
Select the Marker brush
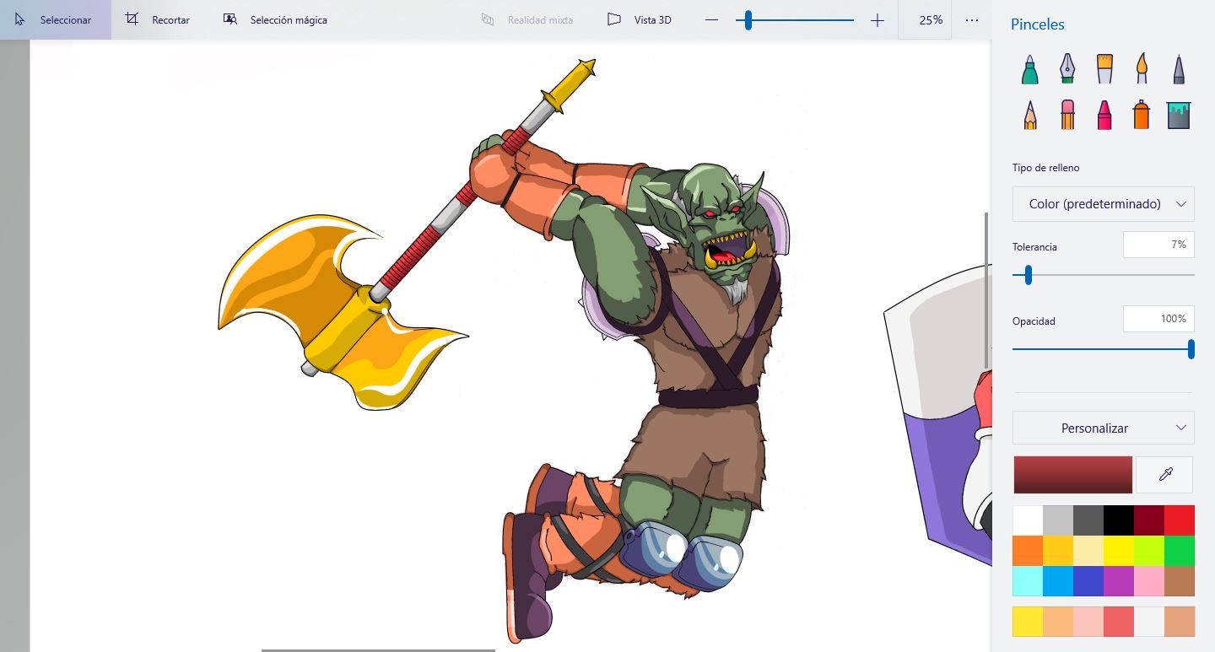coord(1029,69)
